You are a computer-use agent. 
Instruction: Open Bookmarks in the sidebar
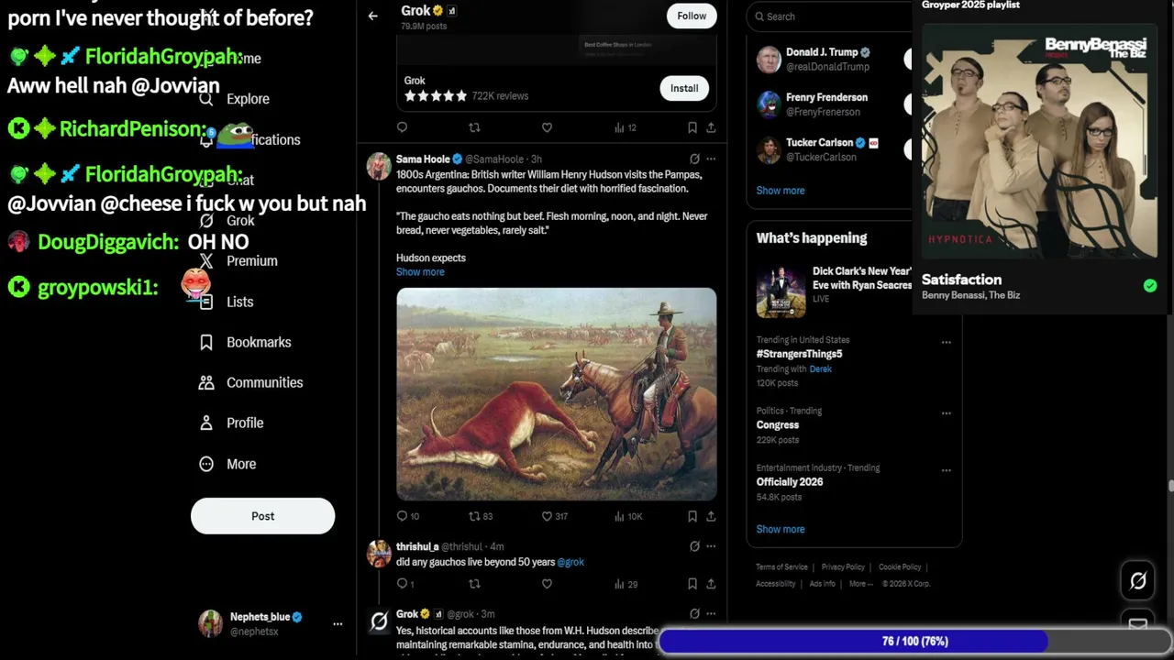click(258, 342)
